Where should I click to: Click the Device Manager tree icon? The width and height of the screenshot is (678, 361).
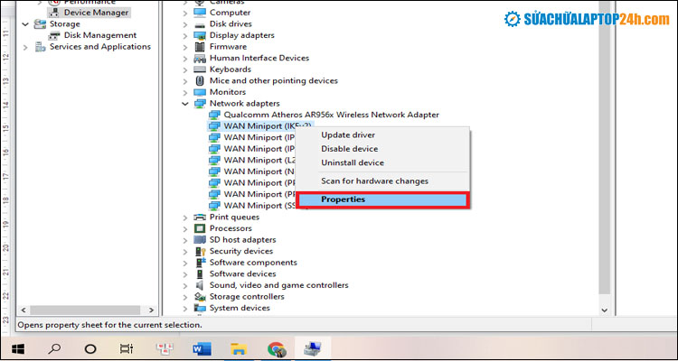pyautogui.click(x=54, y=13)
